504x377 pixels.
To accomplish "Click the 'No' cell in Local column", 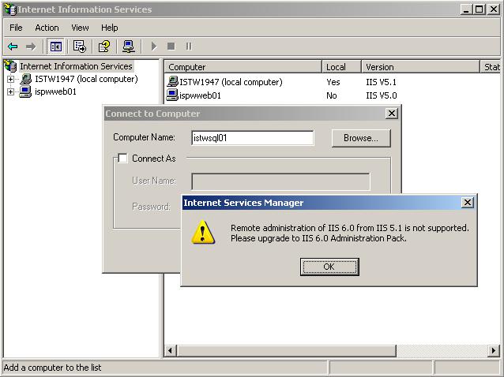I will (332, 95).
